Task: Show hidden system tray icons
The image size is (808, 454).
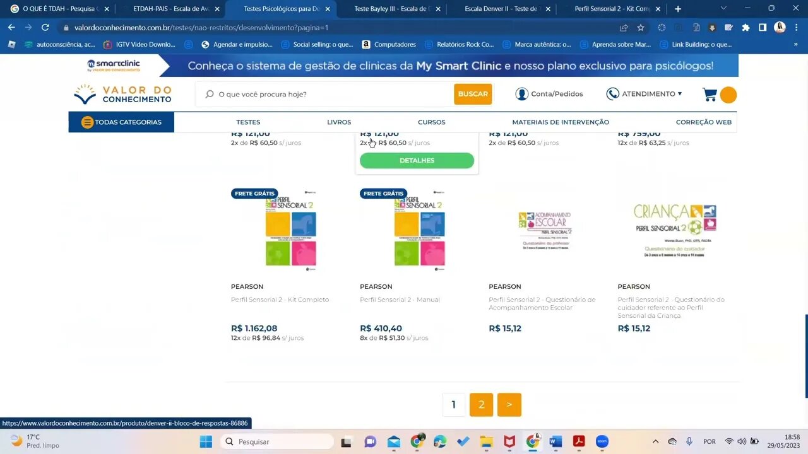Action: tap(655, 441)
